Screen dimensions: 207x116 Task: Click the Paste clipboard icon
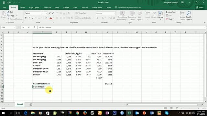[x=4, y=14]
